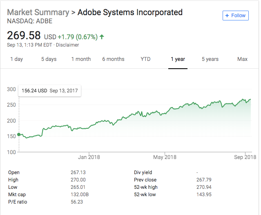Click the Sep 2018 axis label

tap(245, 157)
